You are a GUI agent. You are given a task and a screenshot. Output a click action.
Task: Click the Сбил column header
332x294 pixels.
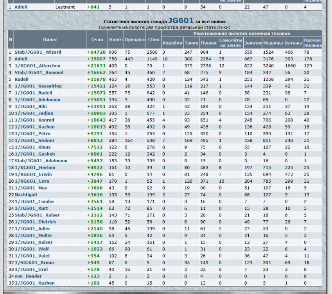tap(154, 40)
